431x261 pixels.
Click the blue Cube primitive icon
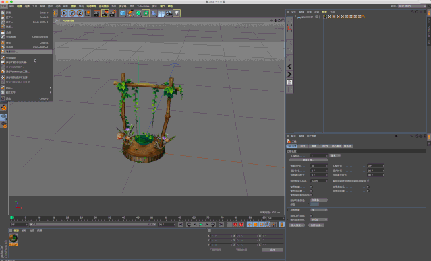pyautogui.click(x=123, y=13)
